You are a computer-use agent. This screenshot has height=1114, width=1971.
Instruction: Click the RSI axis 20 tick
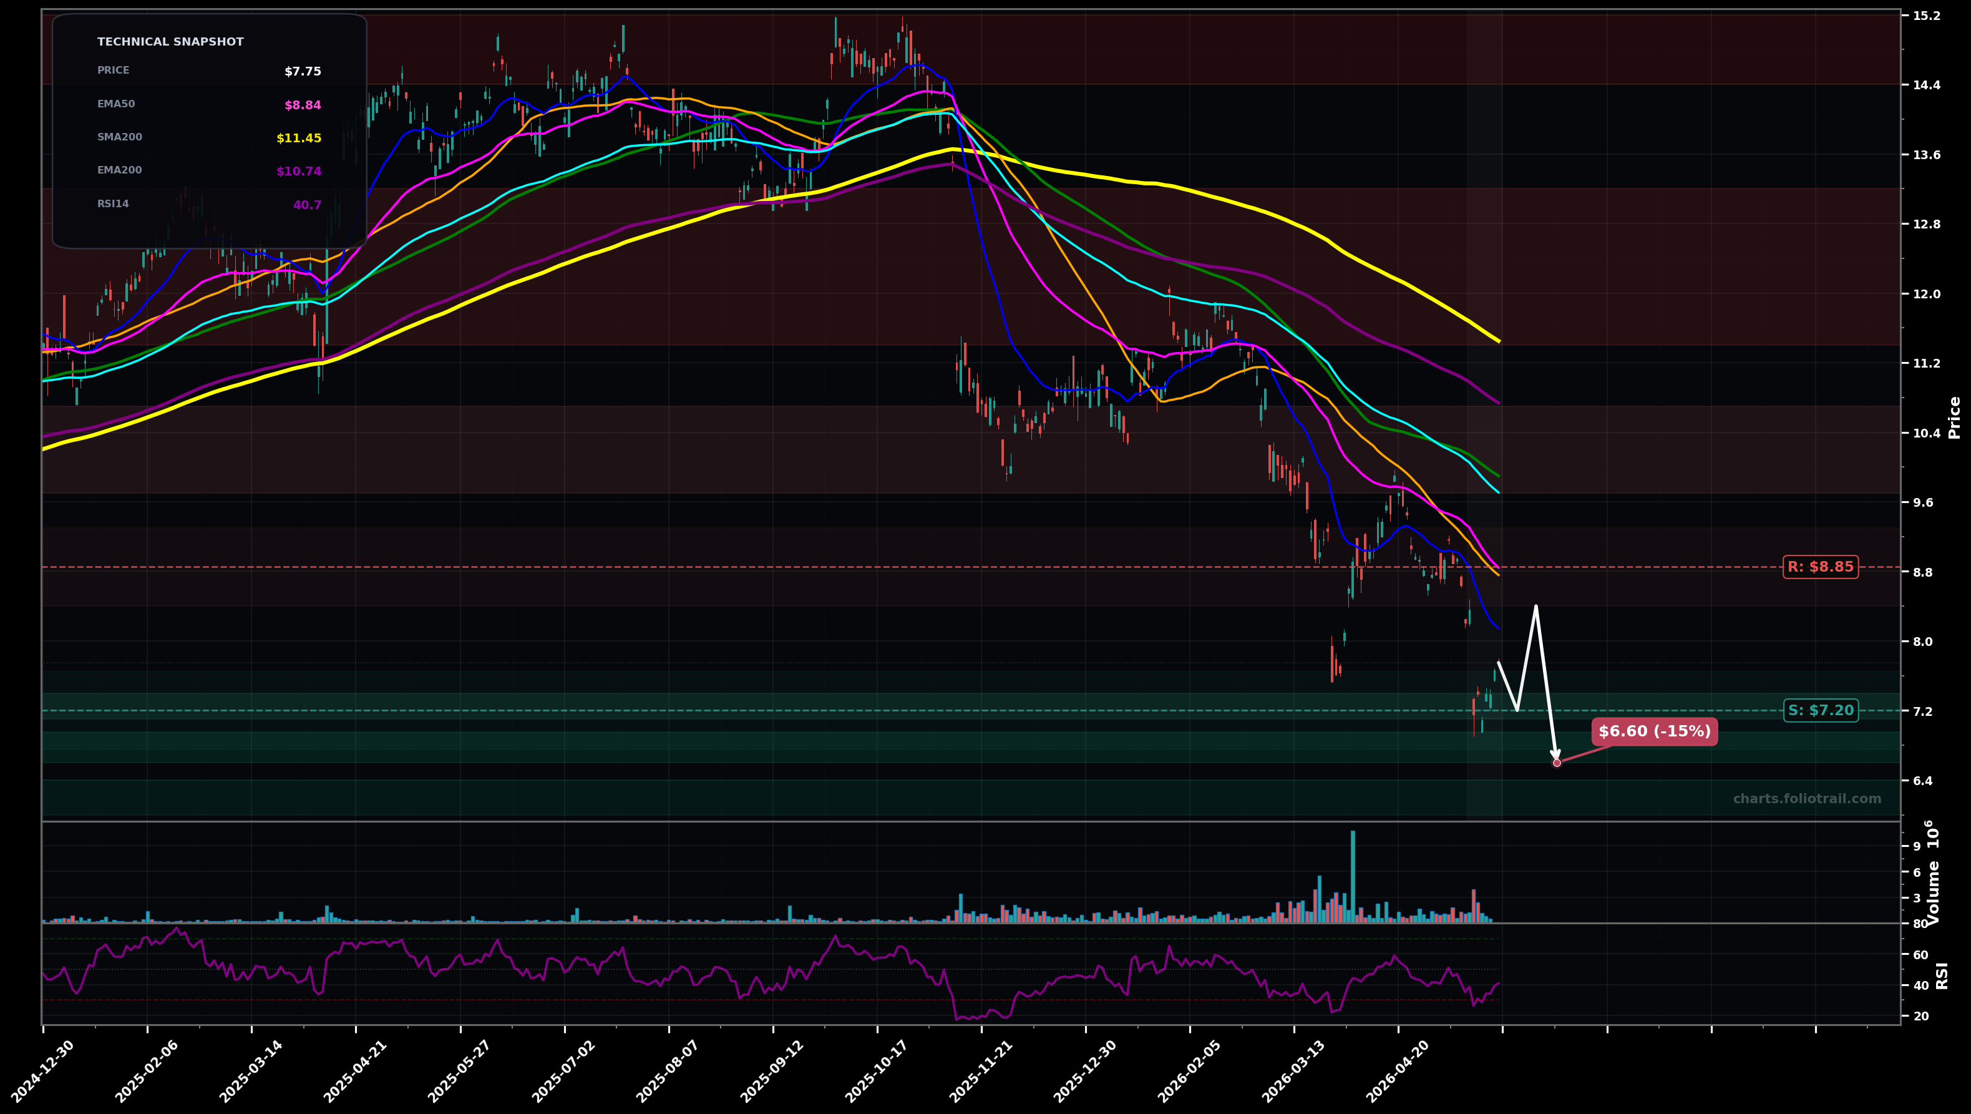pos(1920,1017)
